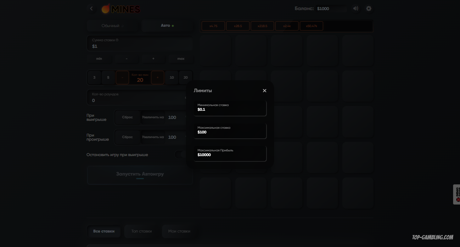Set bet to max
Image resolution: width=460 pixels, height=247 pixels.
point(181,59)
